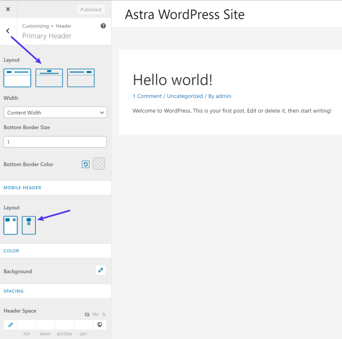Open the MOBILE HEADER section
This screenshot has height=339, width=342.
tap(22, 187)
